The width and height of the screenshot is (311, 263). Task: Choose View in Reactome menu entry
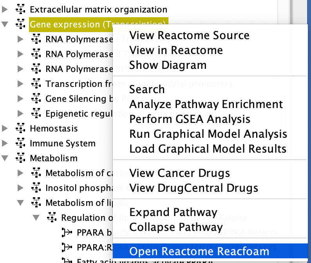210,50
